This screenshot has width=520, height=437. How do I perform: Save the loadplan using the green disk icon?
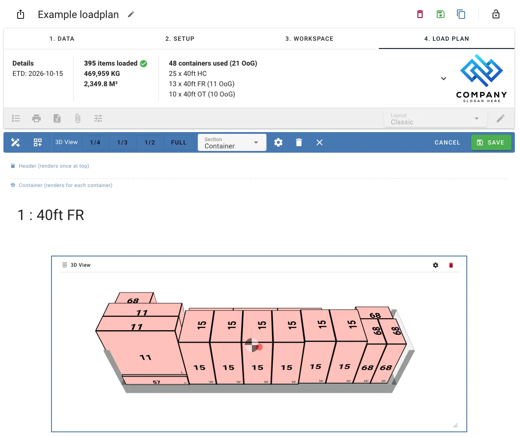coord(441,14)
